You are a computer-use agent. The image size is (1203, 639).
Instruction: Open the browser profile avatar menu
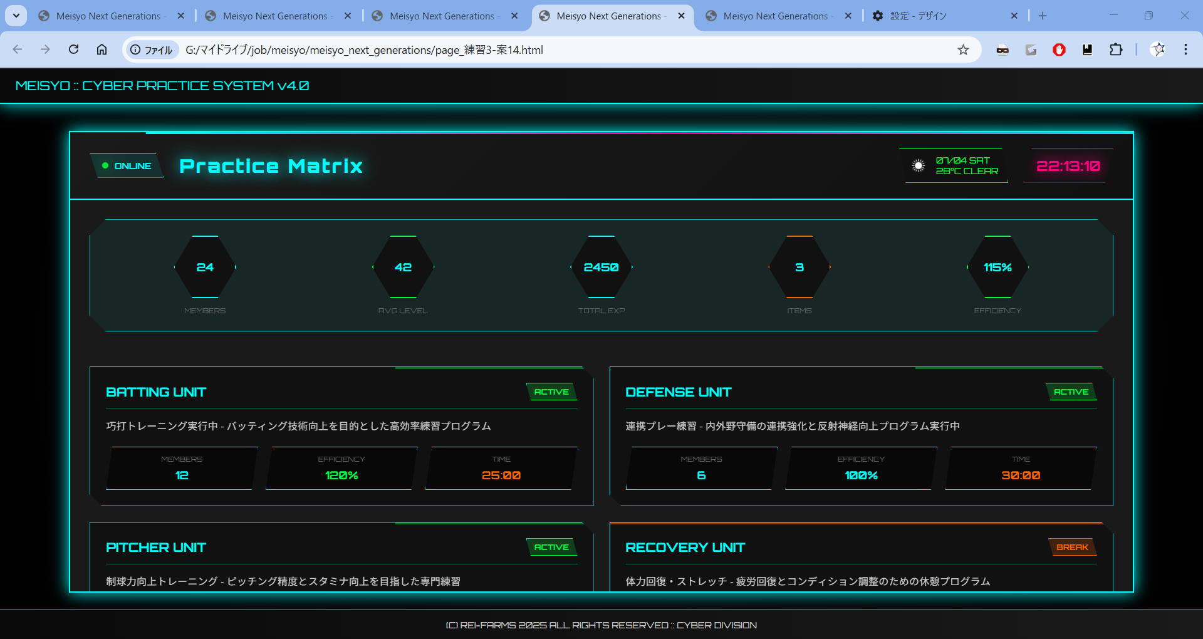(x=1159, y=49)
